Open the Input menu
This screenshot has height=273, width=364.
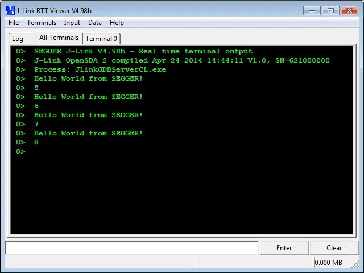coord(72,23)
